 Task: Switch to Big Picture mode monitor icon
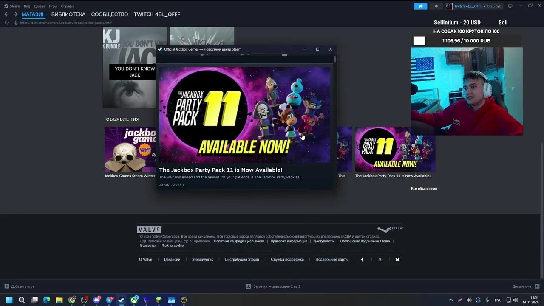(510, 6)
